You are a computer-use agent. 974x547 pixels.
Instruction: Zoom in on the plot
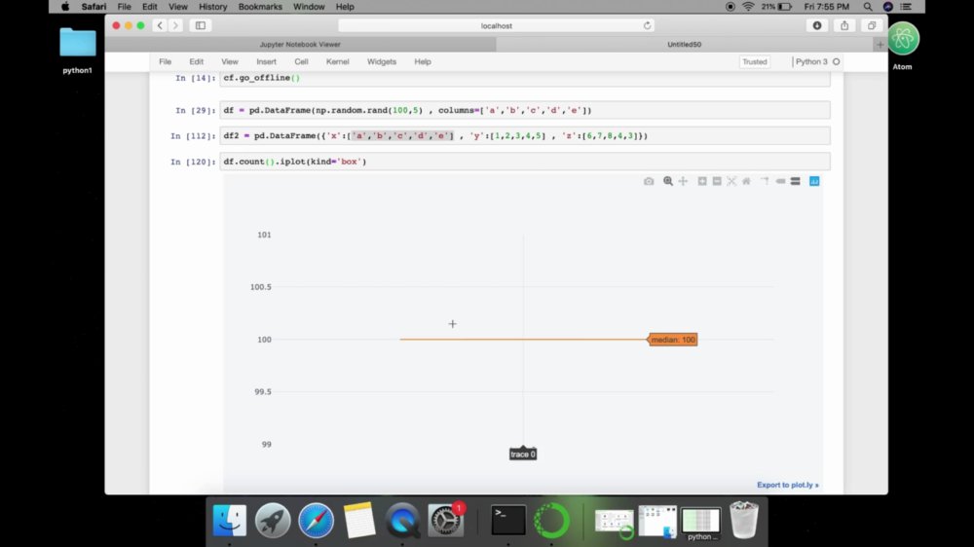[x=702, y=181]
